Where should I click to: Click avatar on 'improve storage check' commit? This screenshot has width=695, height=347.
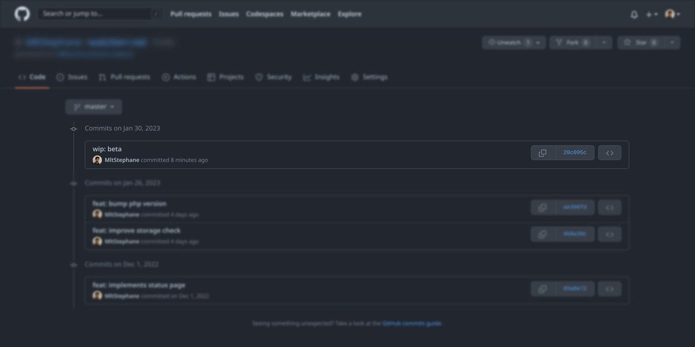[x=97, y=241]
